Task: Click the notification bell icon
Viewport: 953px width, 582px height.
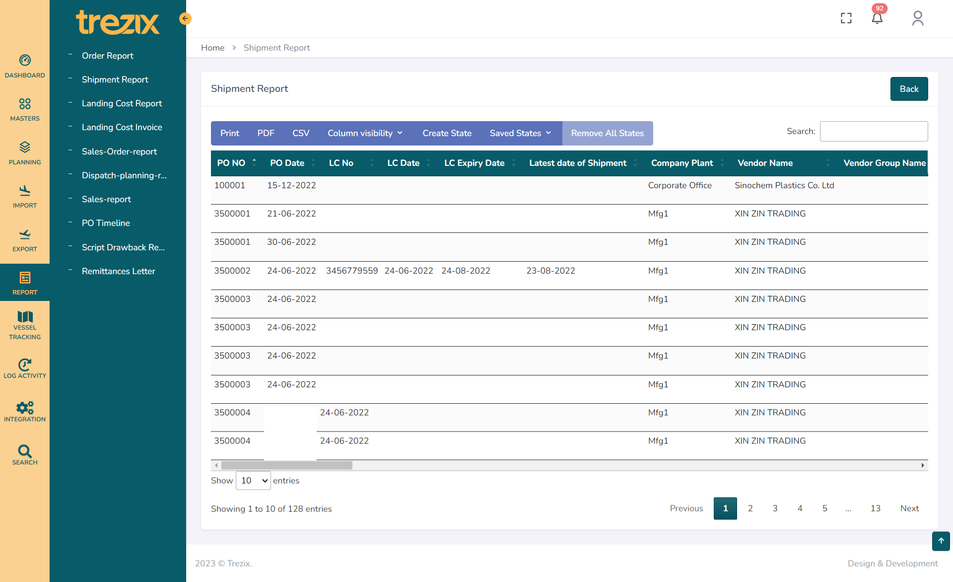Action: (x=877, y=18)
